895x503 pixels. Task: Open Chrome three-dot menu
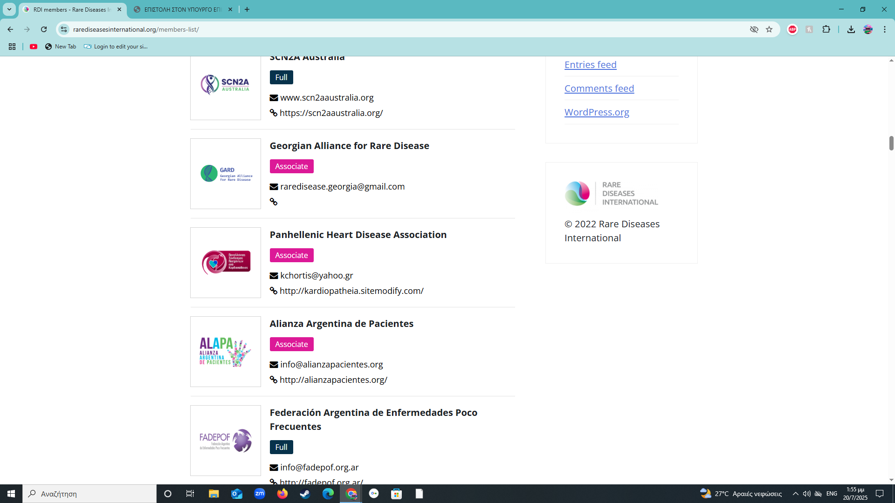[885, 29]
